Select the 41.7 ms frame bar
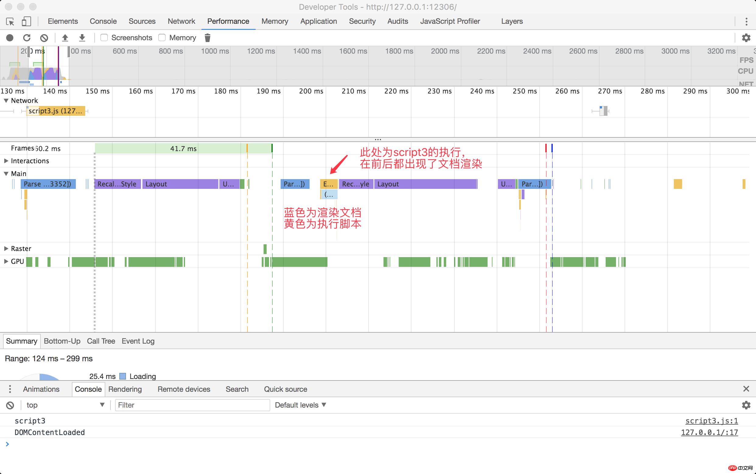The height and width of the screenshot is (474, 756). point(183,148)
